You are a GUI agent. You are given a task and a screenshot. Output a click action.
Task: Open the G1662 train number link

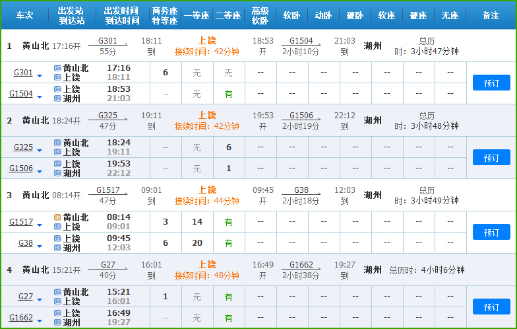tap(20, 318)
